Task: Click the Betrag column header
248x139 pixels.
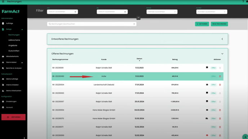Action: (x=175, y=59)
